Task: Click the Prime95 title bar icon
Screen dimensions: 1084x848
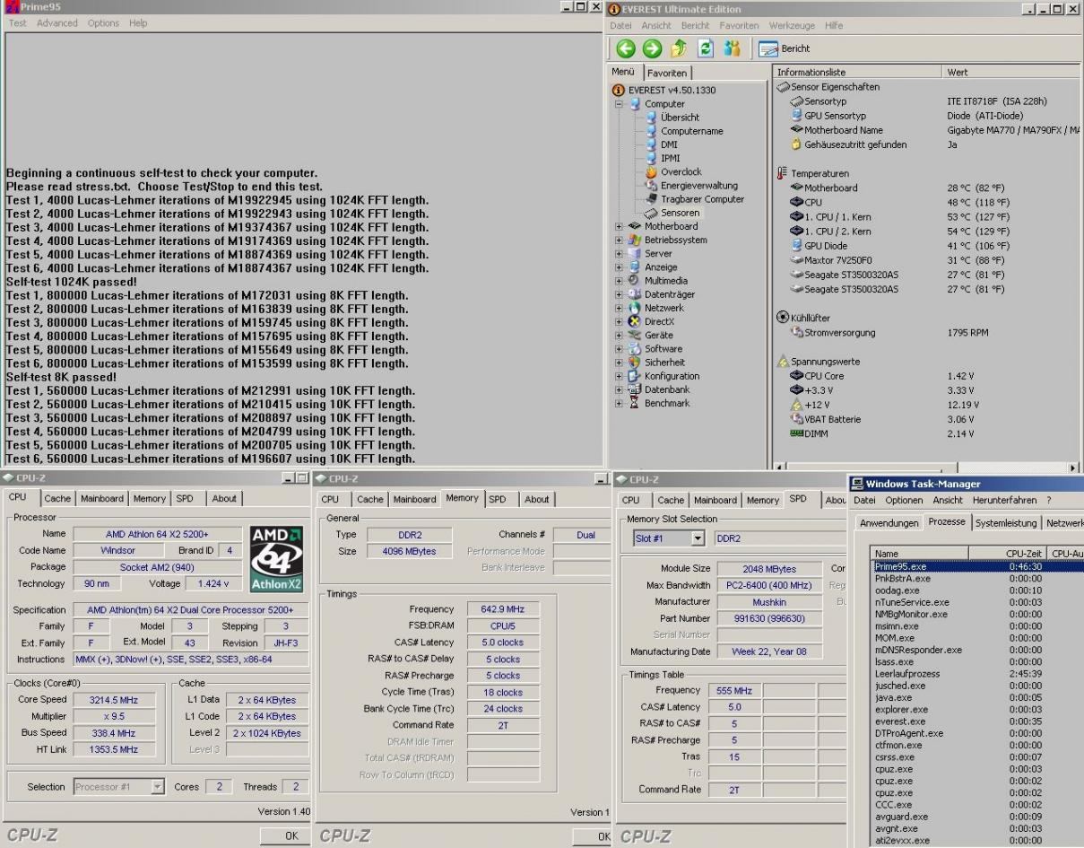Action: click(x=12, y=7)
